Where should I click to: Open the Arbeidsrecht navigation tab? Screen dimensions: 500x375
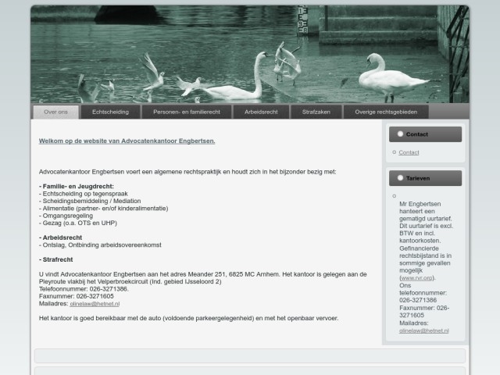[261, 112]
